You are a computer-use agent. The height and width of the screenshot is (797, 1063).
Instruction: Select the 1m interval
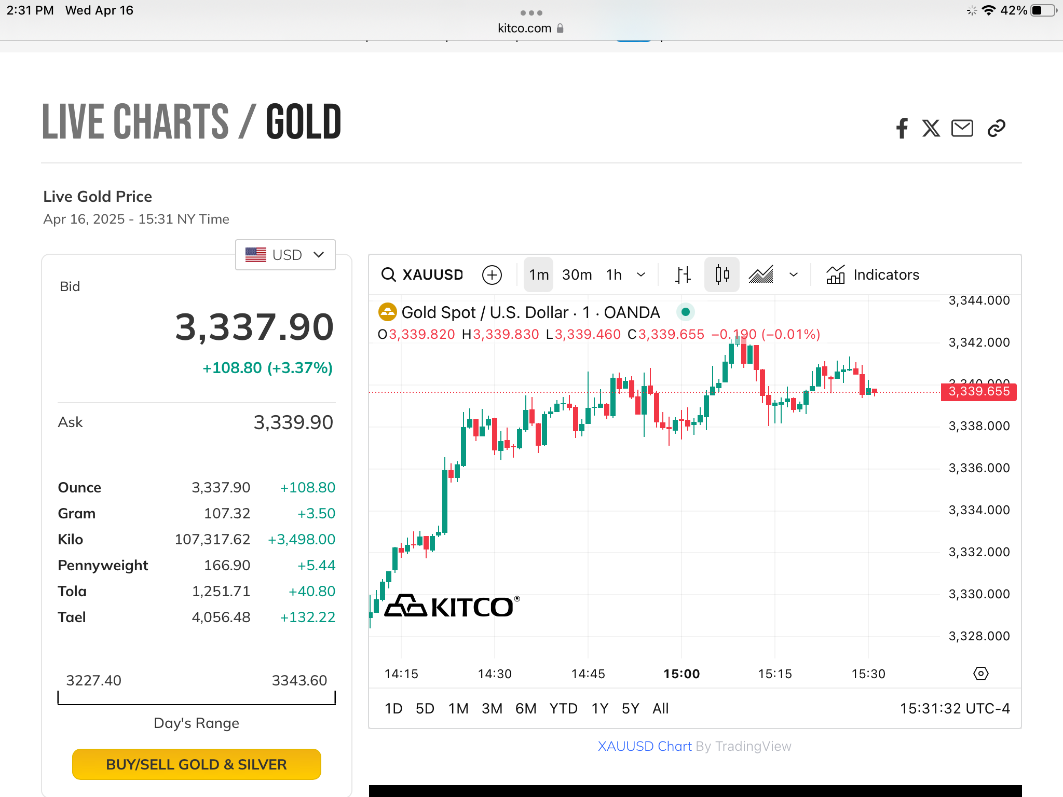pyautogui.click(x=539, y=274)
